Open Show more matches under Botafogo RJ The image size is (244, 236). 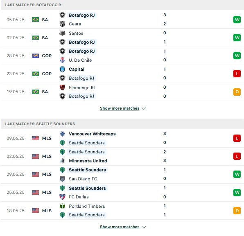click(x=120, y=108)
